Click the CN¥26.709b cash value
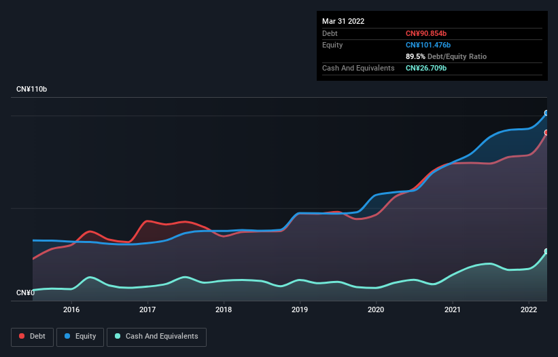 [x=426, y=68]
